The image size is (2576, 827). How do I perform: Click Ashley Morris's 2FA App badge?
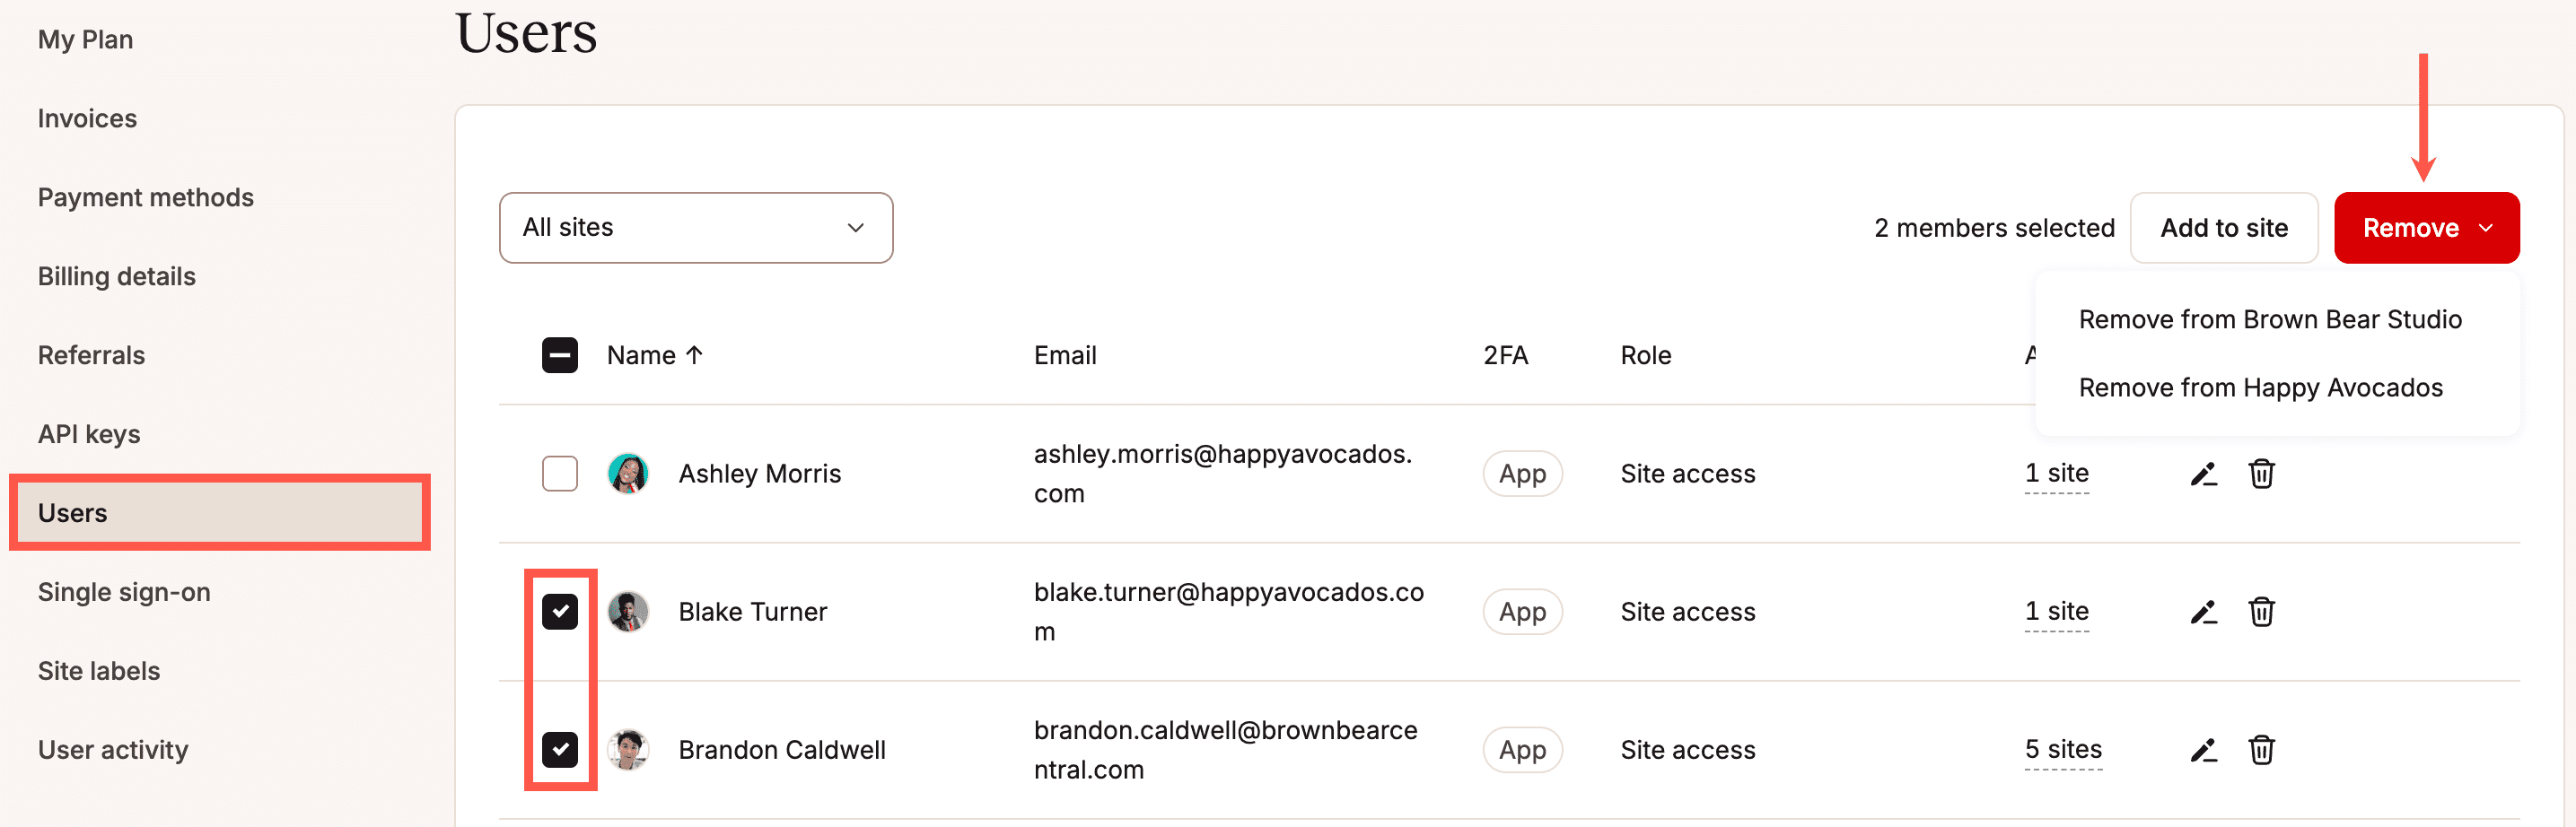(x=1522, y=474)
